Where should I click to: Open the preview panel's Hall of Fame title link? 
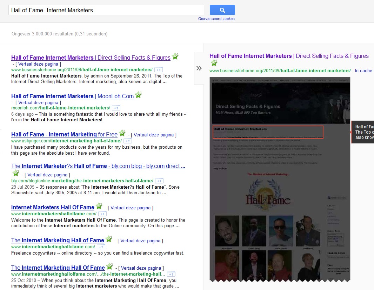[x=289, y=56]
